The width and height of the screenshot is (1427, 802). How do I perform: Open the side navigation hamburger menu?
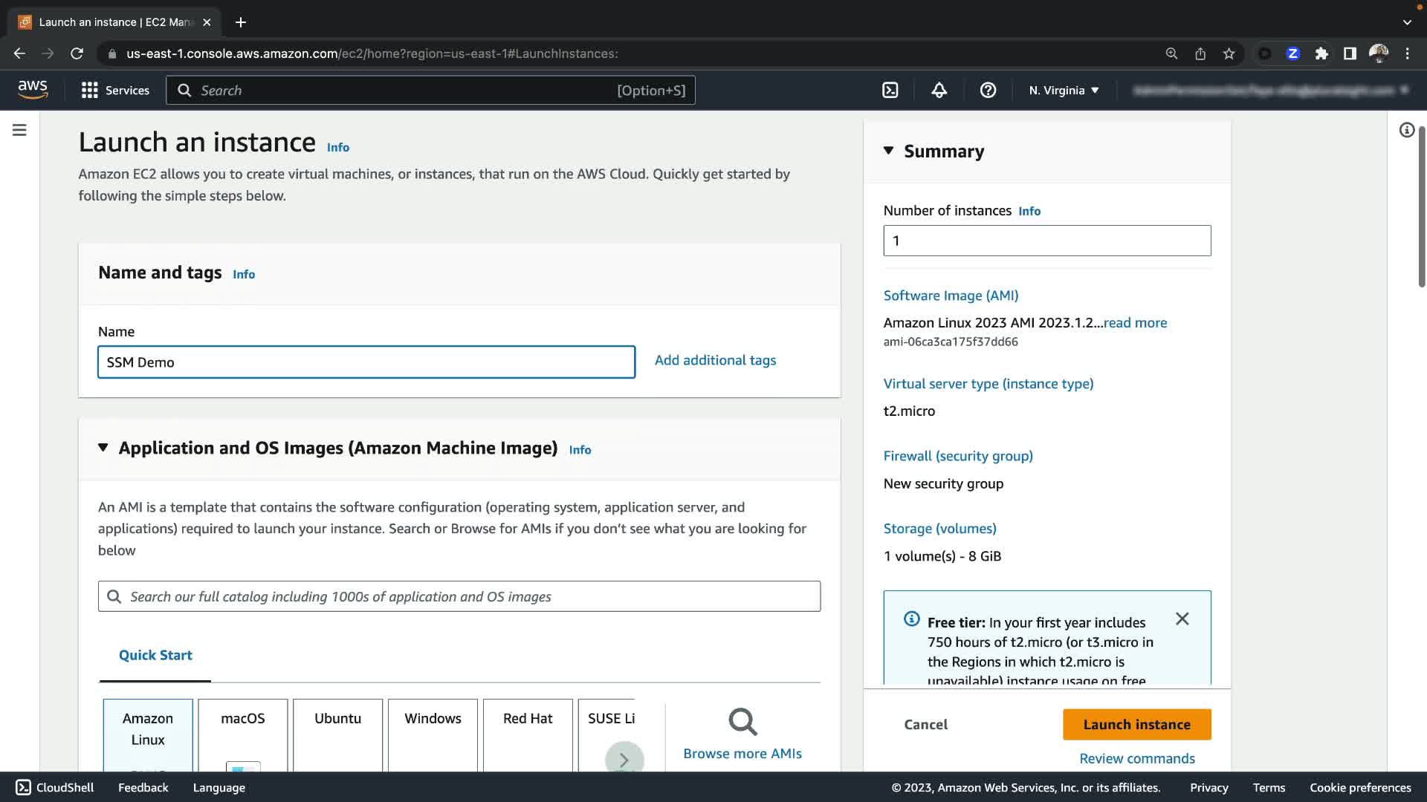pos(20,130)
